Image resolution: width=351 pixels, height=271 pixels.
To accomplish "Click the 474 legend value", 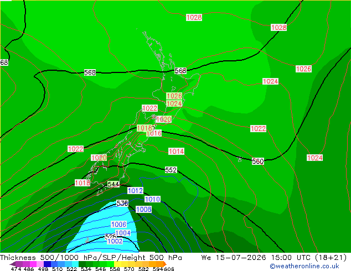I will tap(16, 269).
